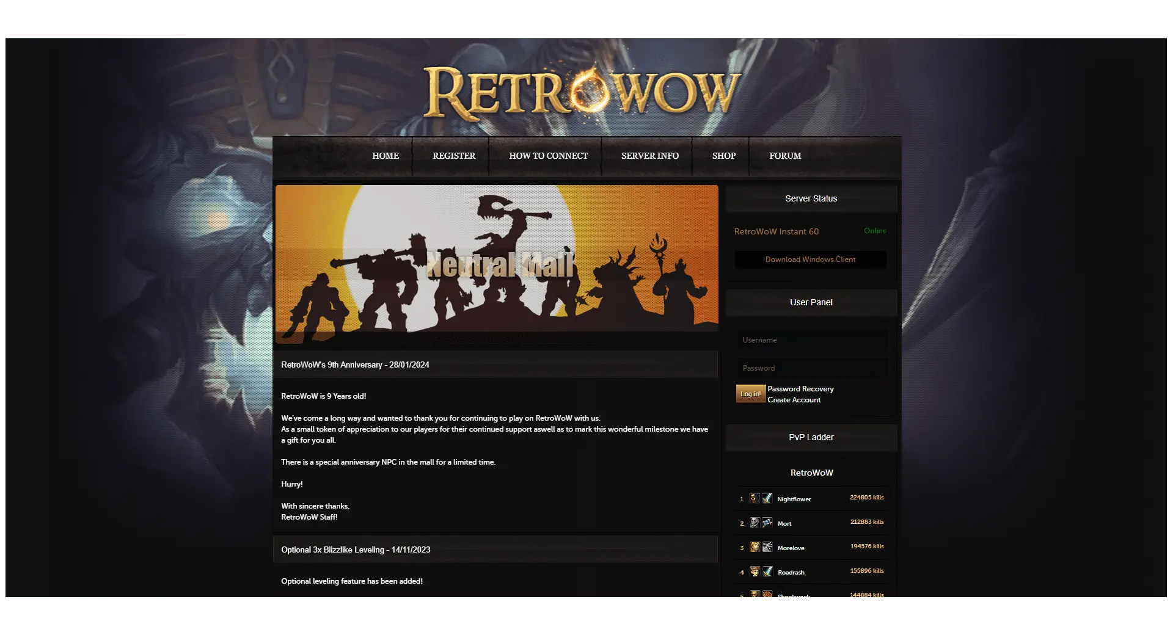Click 'RetroWoW is 9 Years old!' text
The width and height of the screenshot is (1173, 635).
point(323,396)
